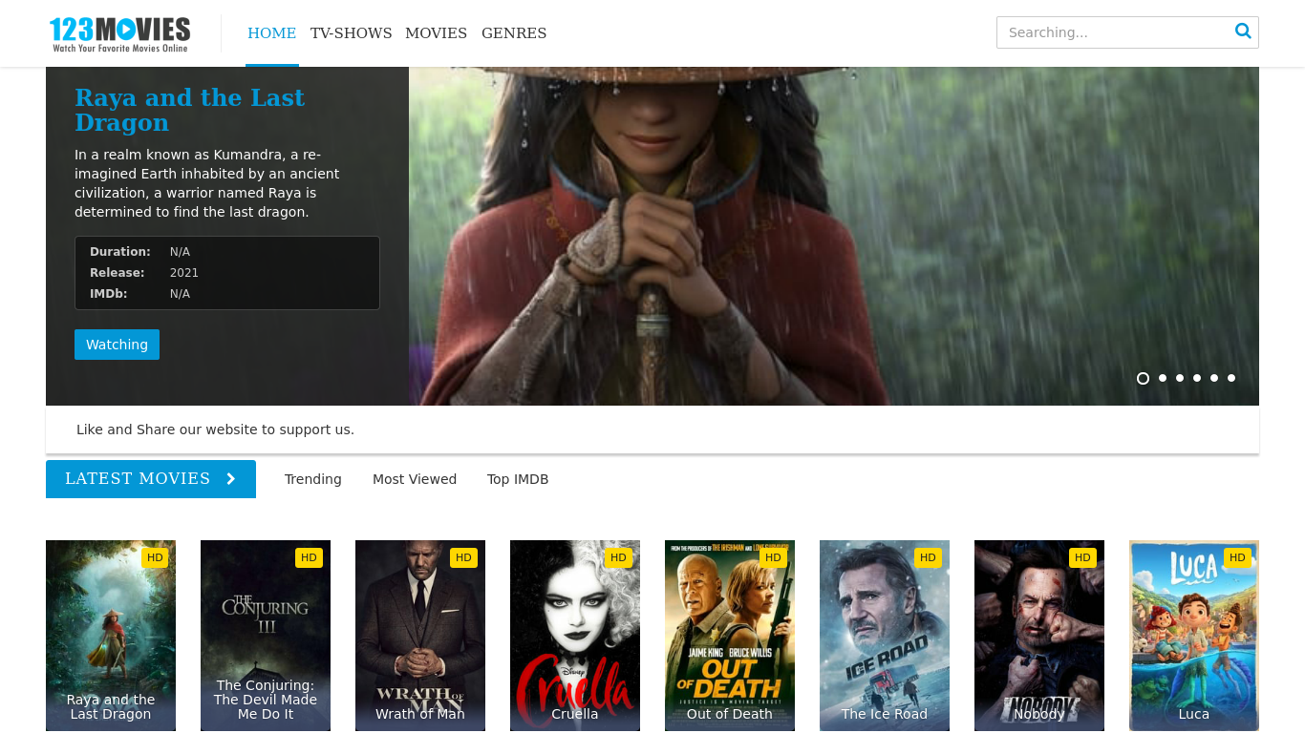Open the Raya and the Last Dragon title link
The height and width of the screenshot is (733, 1305).
pyautogui.click(x=189, y=109)
